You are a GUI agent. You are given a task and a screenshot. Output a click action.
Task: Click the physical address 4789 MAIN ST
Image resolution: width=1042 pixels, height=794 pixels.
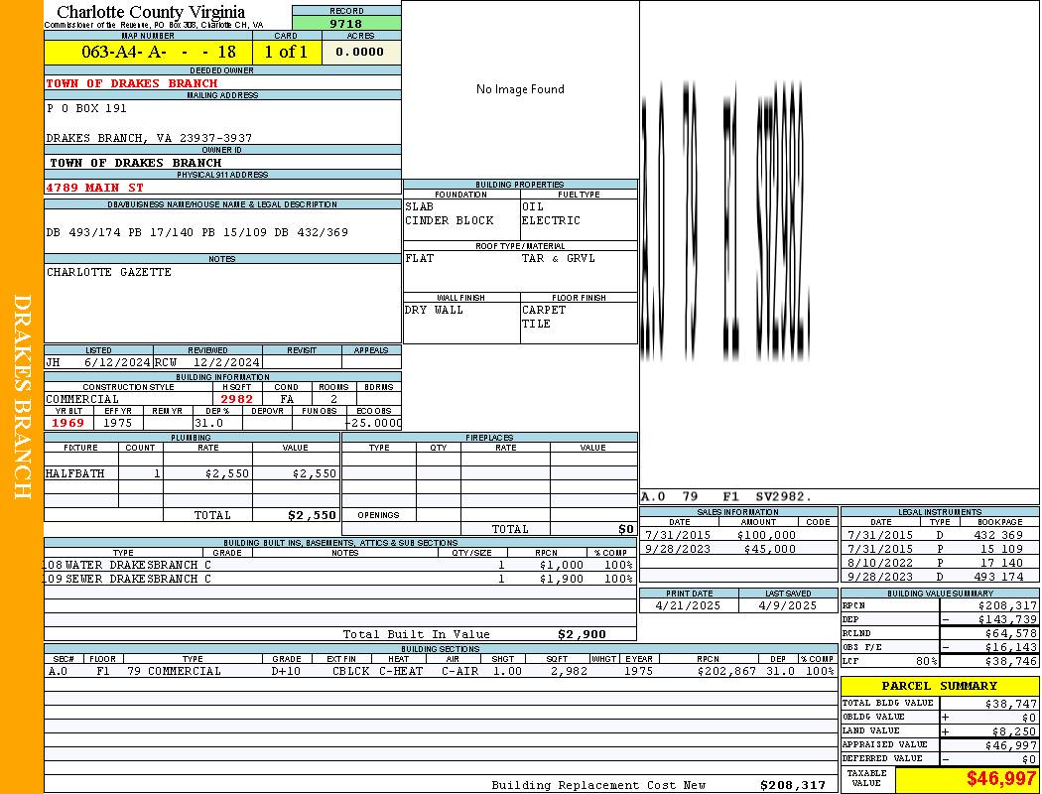(95, 187)
